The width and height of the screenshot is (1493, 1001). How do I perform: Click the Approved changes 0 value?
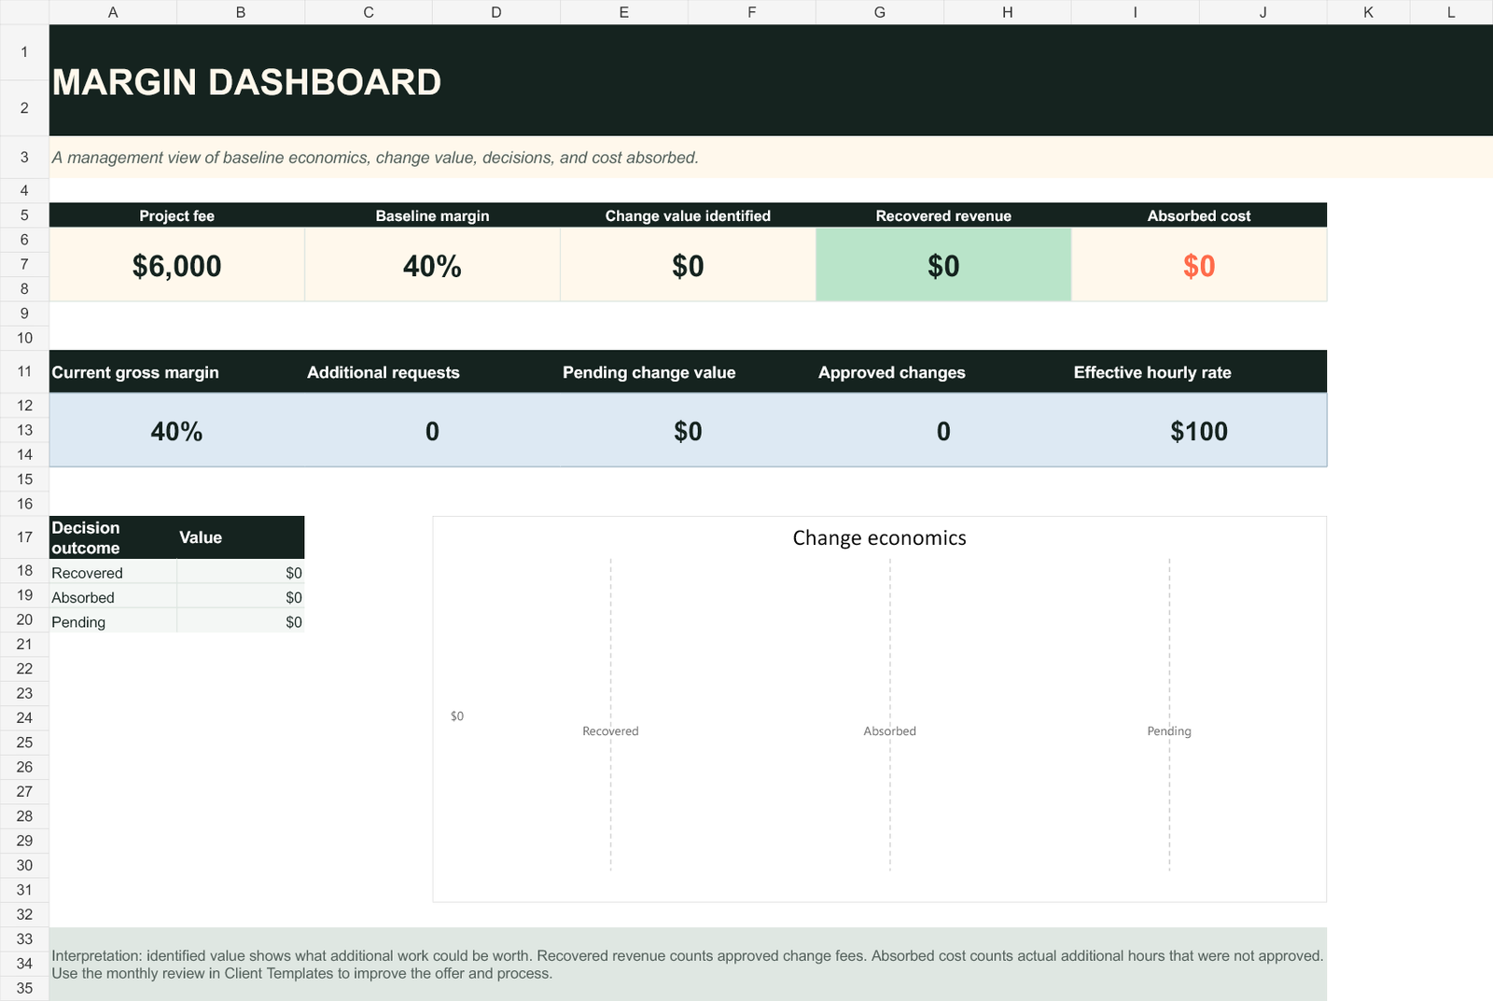[943, 431]
